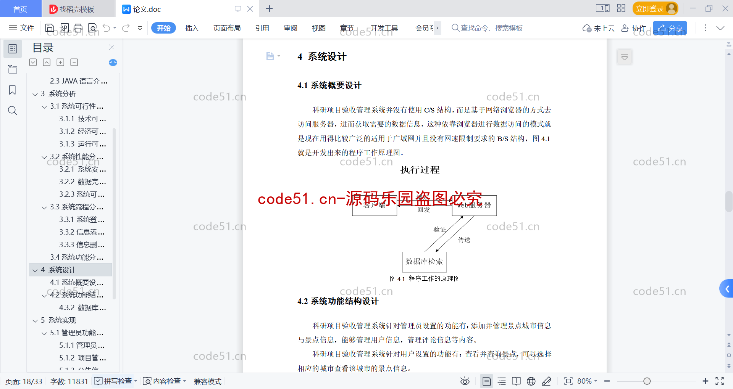
Task: Click the zoom slider handle
Action: [647, 381]
